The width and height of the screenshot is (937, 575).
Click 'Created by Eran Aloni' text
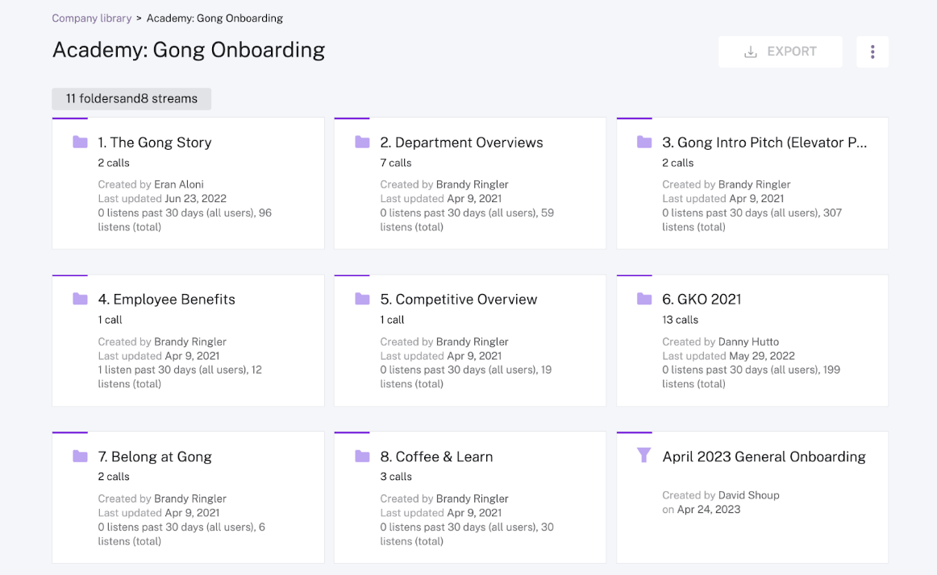(151, 184)
